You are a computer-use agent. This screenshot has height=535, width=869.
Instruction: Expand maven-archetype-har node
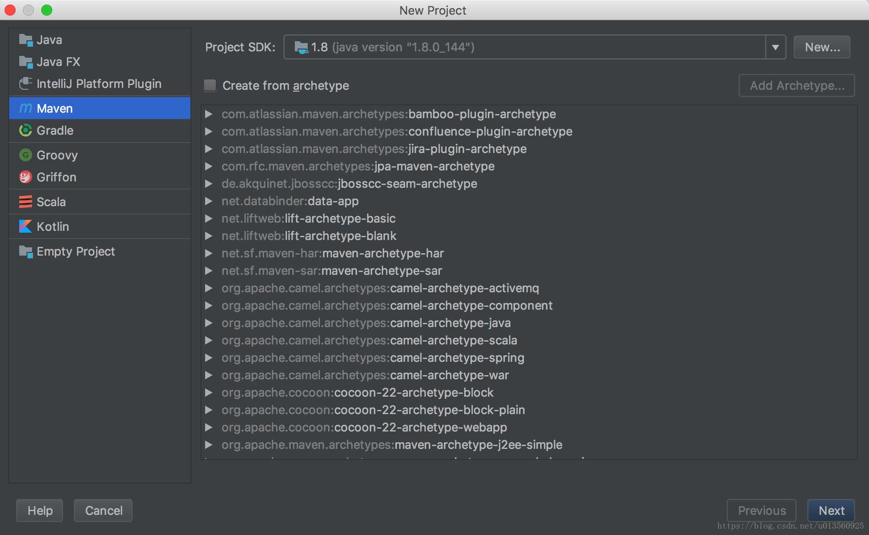click(x=209, y=253)
